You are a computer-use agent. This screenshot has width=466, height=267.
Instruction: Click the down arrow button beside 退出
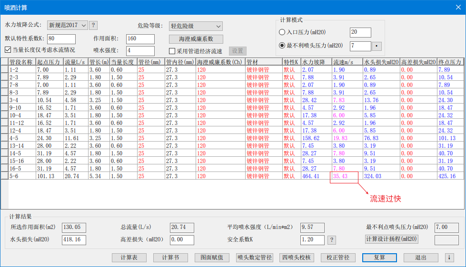(x=449, y=257)
